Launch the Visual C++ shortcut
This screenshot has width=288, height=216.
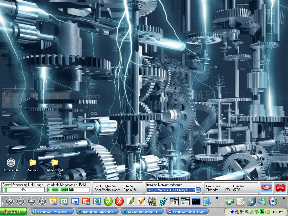tap(53, 201)
